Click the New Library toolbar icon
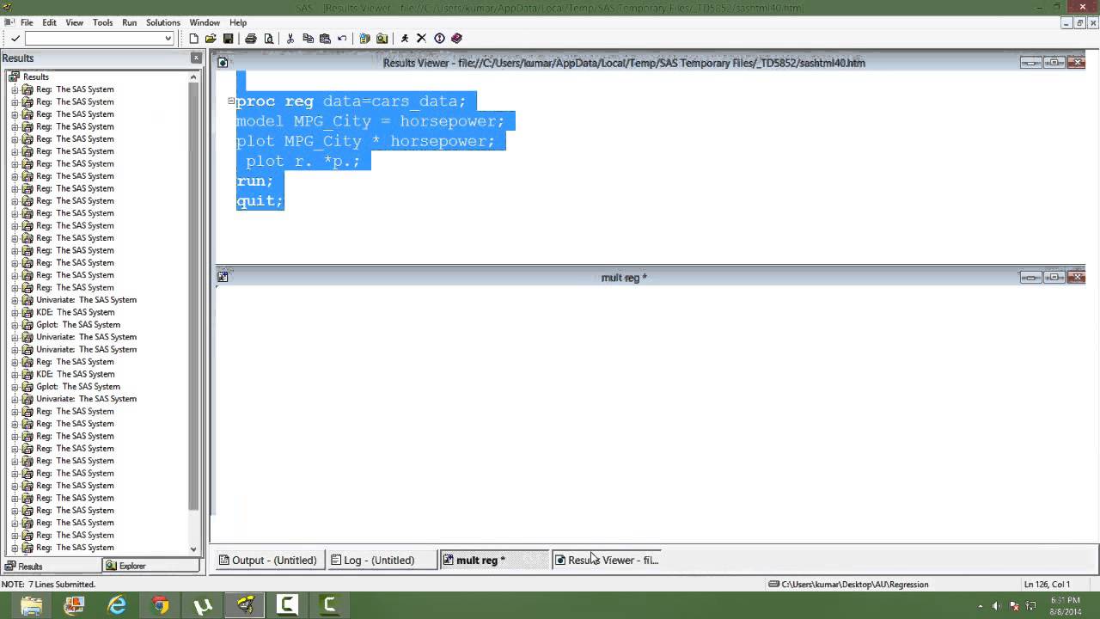The width and height of the screenshot is (1100, 619). [364, 39]
